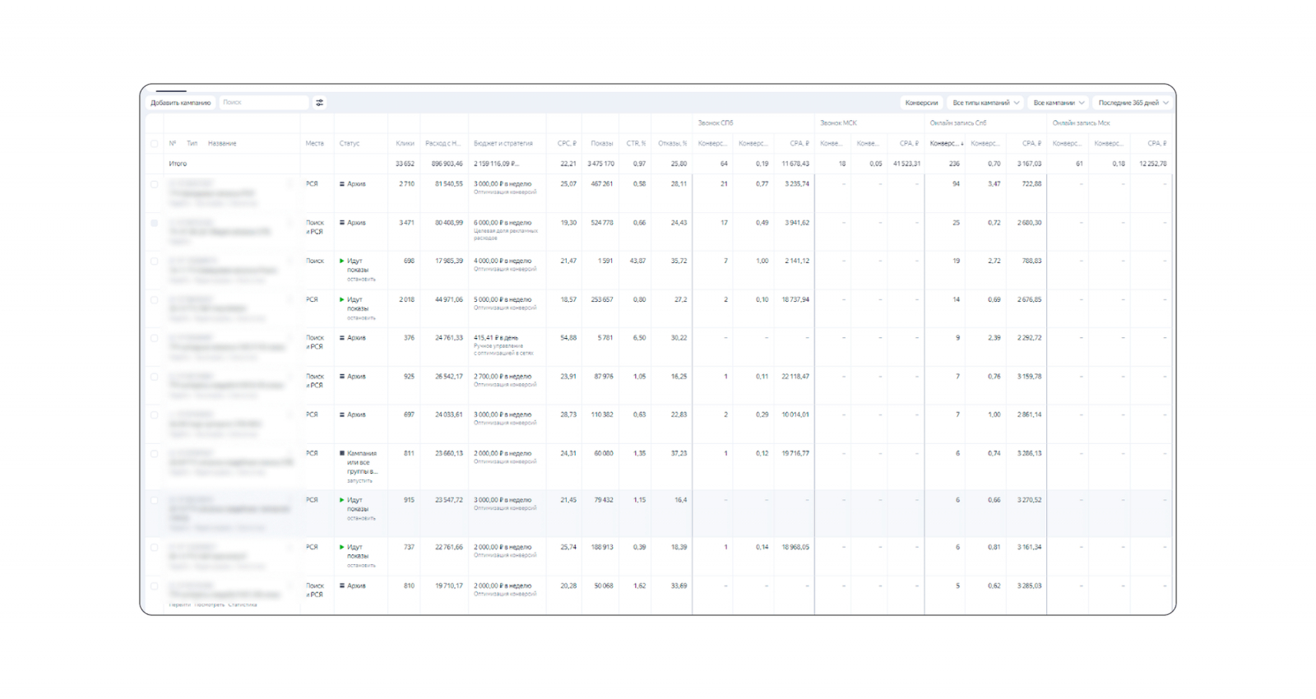This screenshot has width=1316, height=699.
Task: Check the row with 3 471 clicks
Action: pyautogui.click(x=154, y=223)
